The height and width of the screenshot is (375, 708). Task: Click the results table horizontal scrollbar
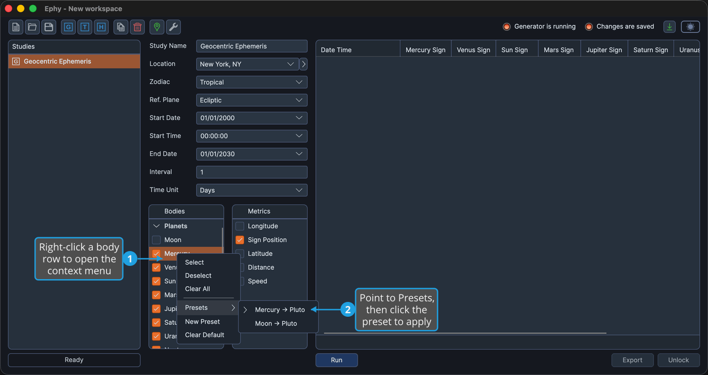click(465, 333)
